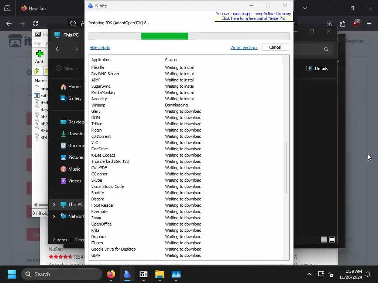Open Home in File Explorer sidebar
Viewport: 378px width, 283px height.
(71, 87)
